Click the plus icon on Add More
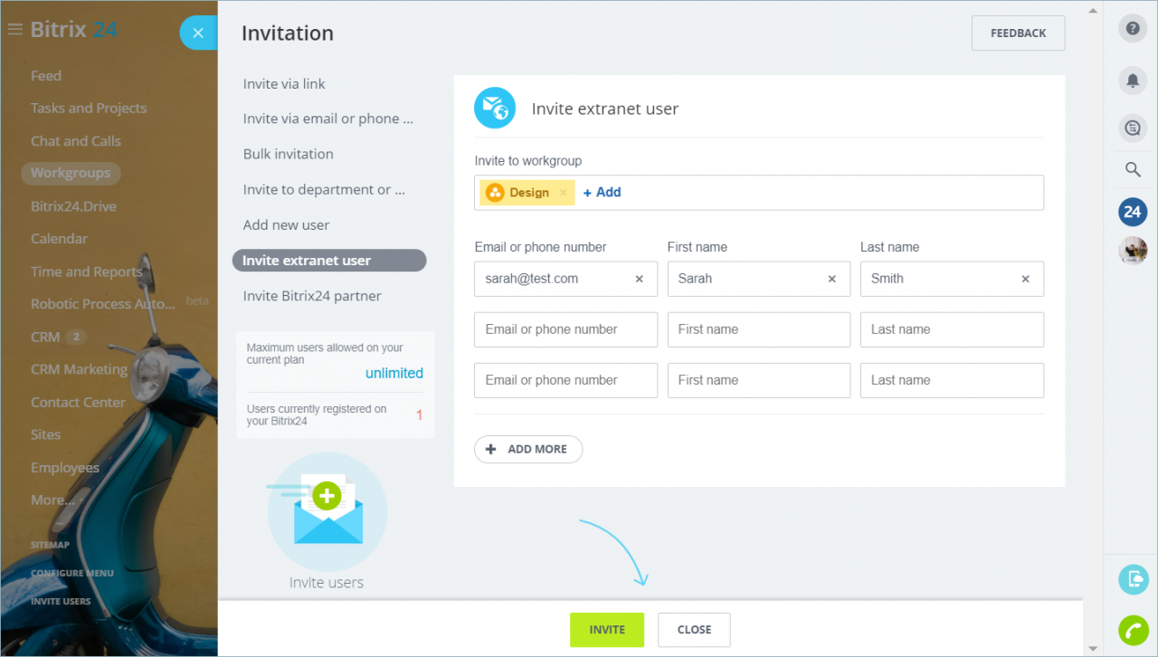This screenshot has height=657, width=1158. 491,449
